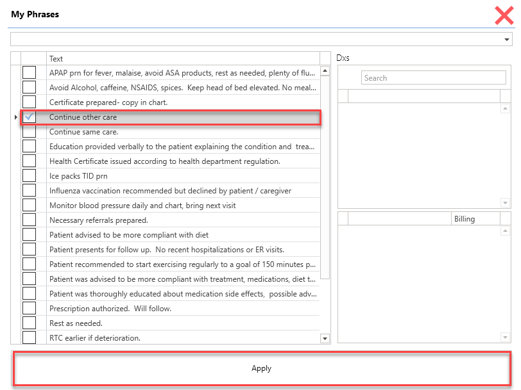Check 'Patient presents for follow up' checkbox

pos(30,249)
